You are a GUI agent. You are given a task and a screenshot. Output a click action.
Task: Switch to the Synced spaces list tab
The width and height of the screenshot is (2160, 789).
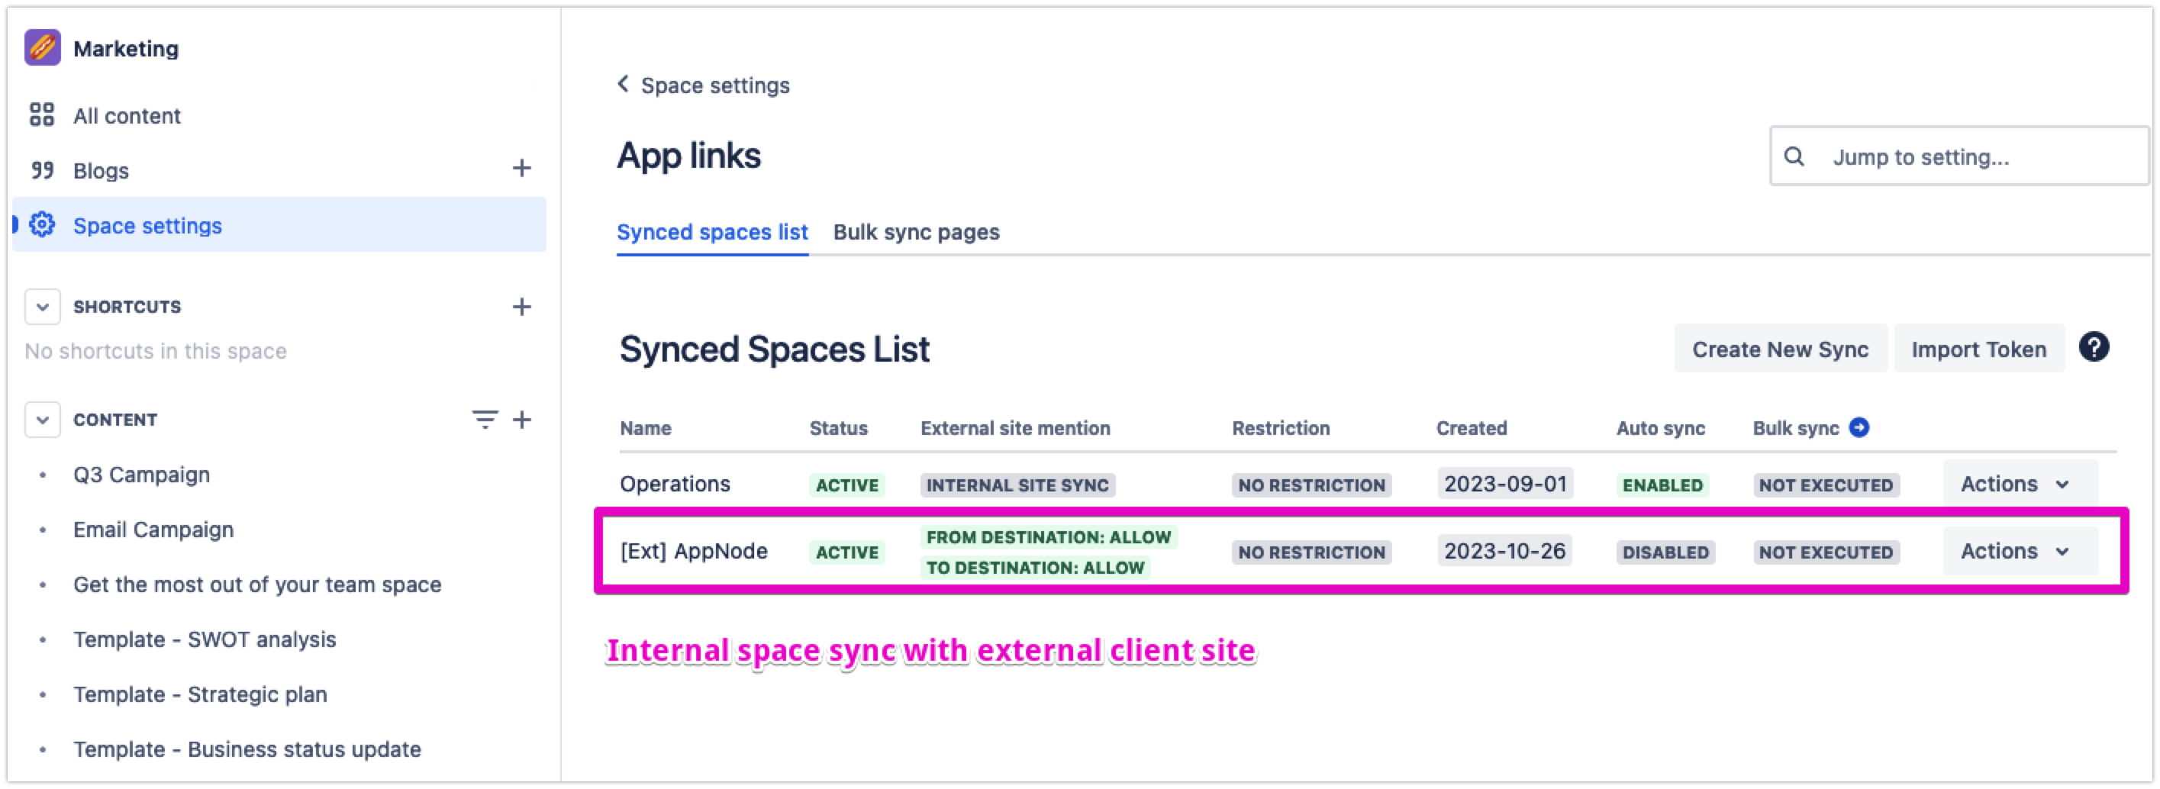coord(712,232)
